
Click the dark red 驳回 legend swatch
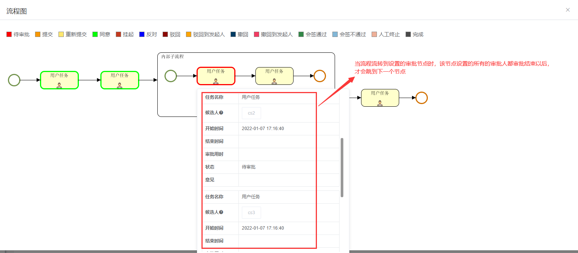coord(165,34)
